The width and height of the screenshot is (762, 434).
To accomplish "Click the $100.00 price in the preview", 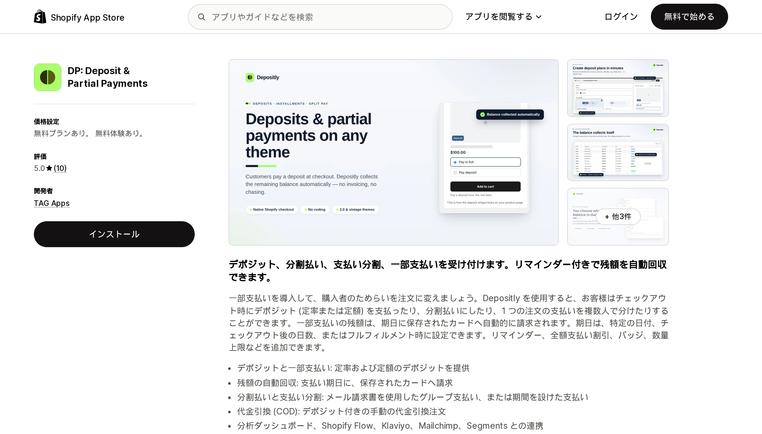I will (x=458, y=152).
